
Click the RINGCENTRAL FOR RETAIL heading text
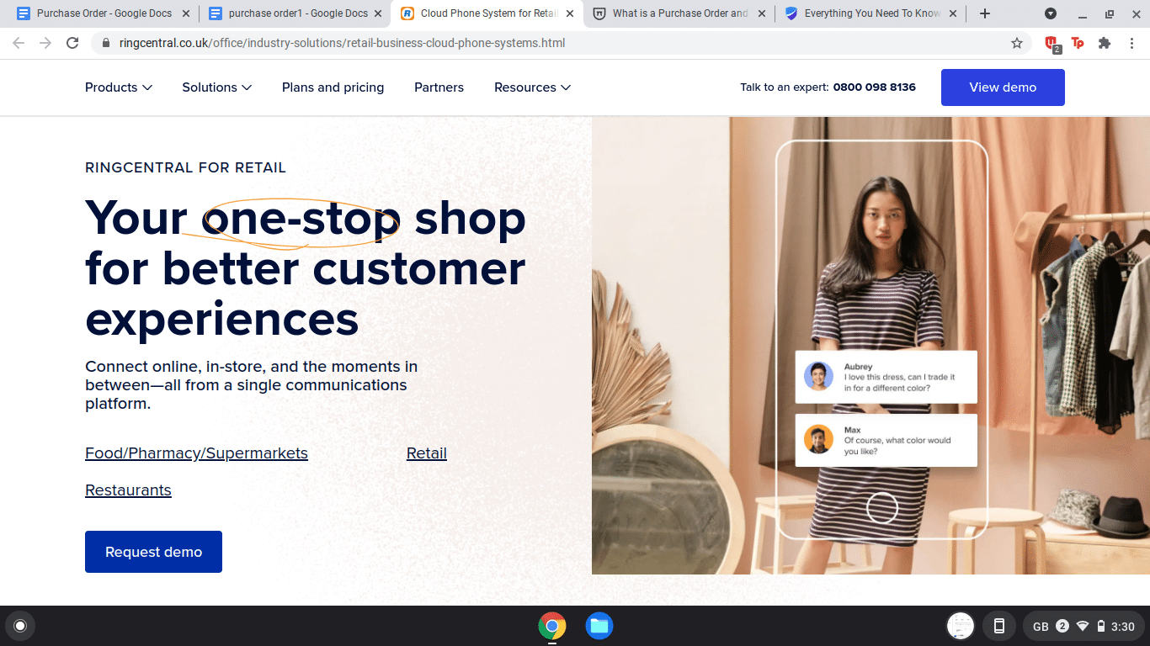click(x=185, y=167)
